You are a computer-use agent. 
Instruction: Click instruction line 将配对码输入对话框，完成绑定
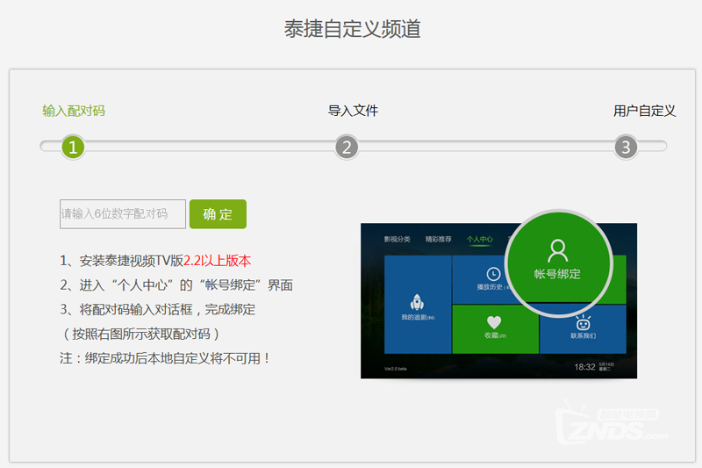[x=158, y=309]
